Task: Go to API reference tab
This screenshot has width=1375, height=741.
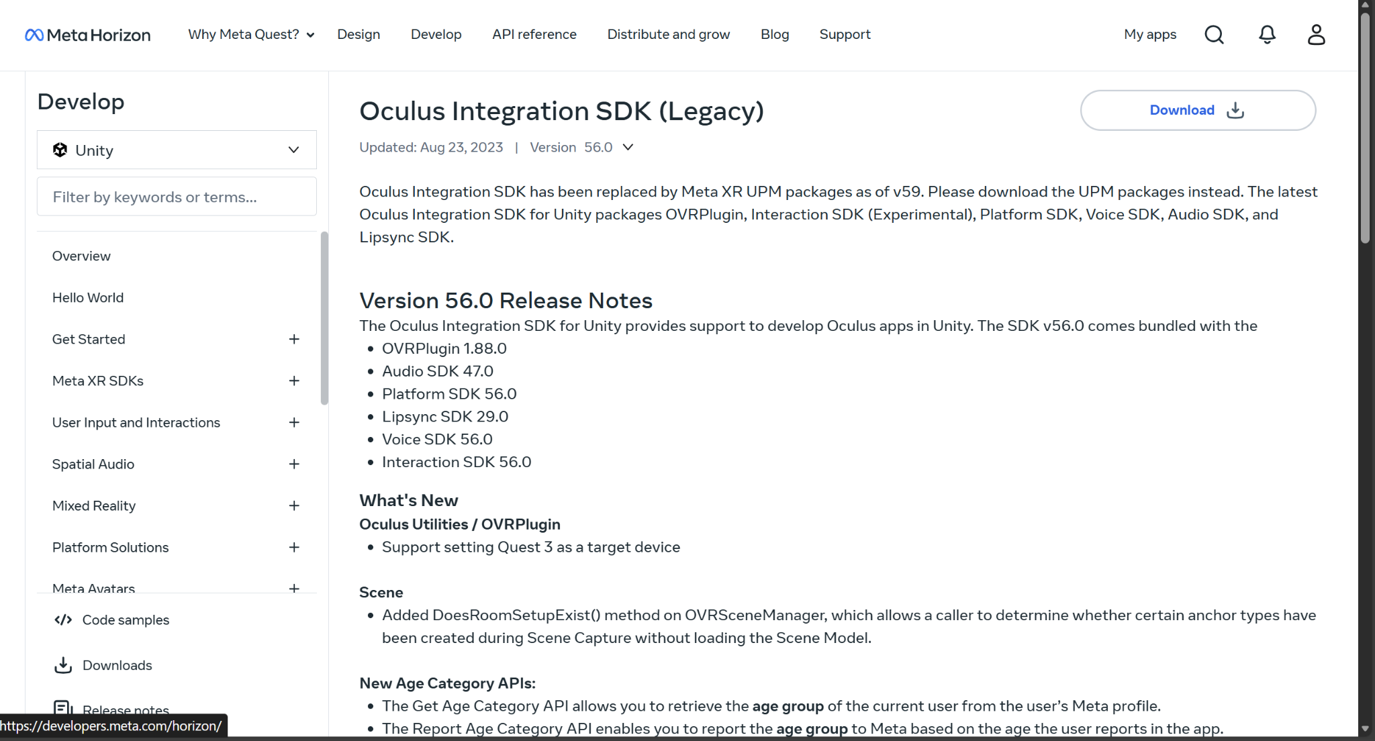Action: (x=534, y=34)
